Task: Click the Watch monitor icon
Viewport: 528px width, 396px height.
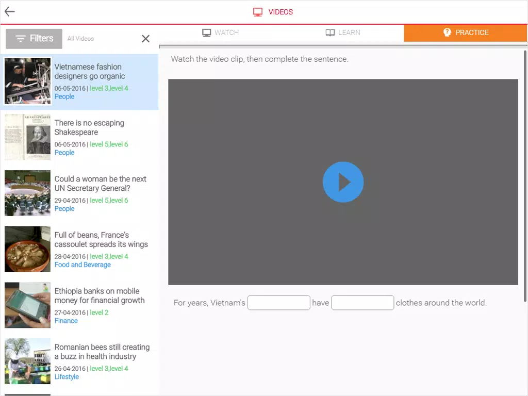Action: coord(206,32)
